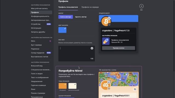Click the upload icon on Nitro preview avatar
This screenshot has height=98, width=175.
109,82
